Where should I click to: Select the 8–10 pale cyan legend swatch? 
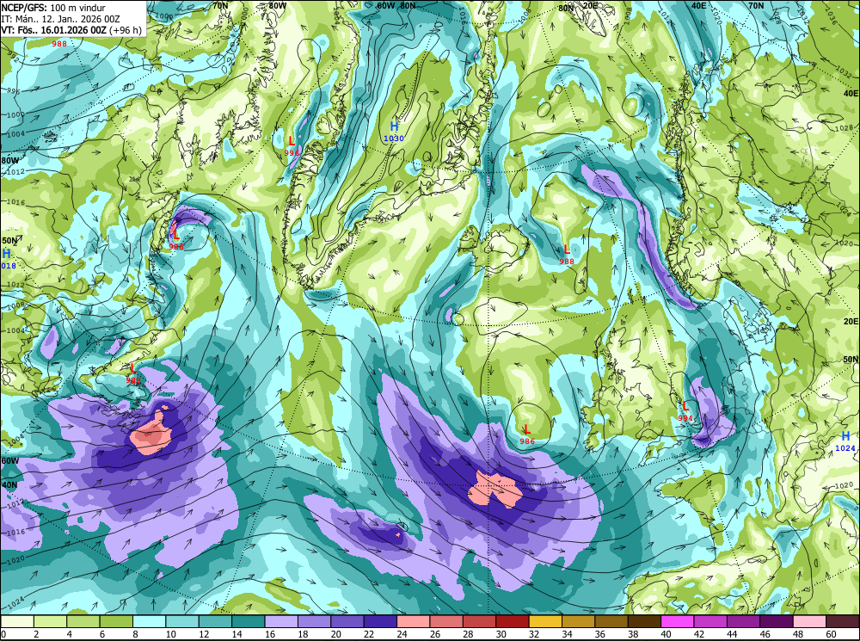149,621
